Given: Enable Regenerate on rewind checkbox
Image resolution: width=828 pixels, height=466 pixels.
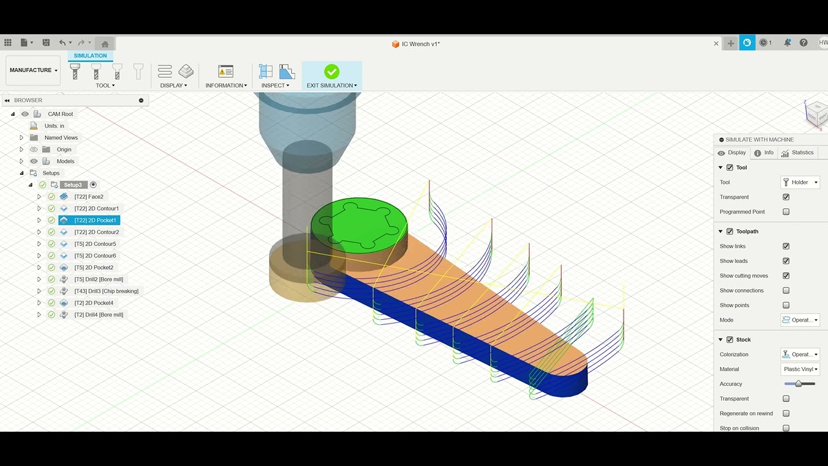Looking at the screenshot, I should (x=786, y=414).
